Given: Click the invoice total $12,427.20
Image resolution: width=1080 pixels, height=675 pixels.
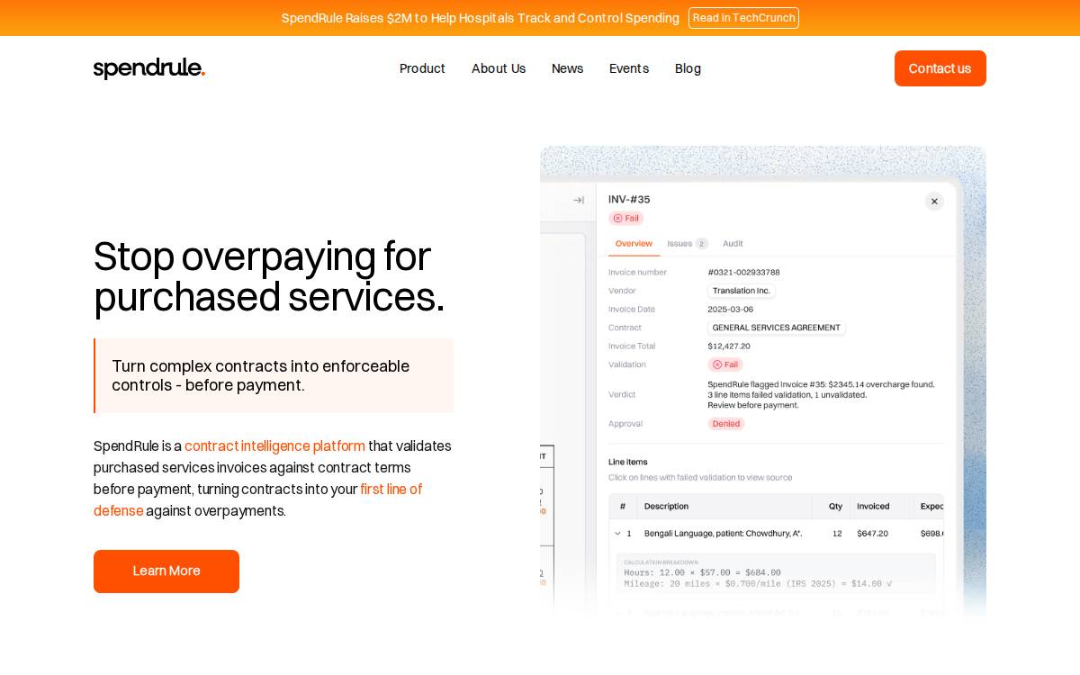Looking at the screenshot, I should [729, 346].
